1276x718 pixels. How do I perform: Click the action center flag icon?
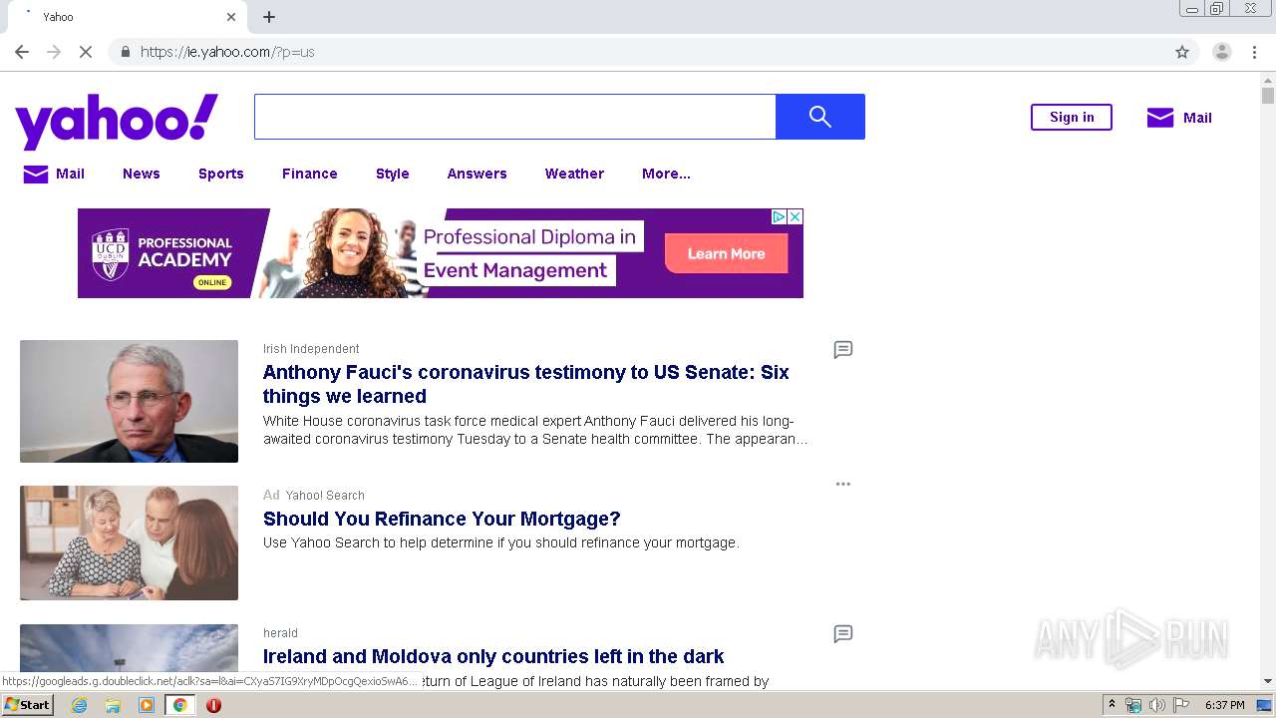tap(1181, 705)
